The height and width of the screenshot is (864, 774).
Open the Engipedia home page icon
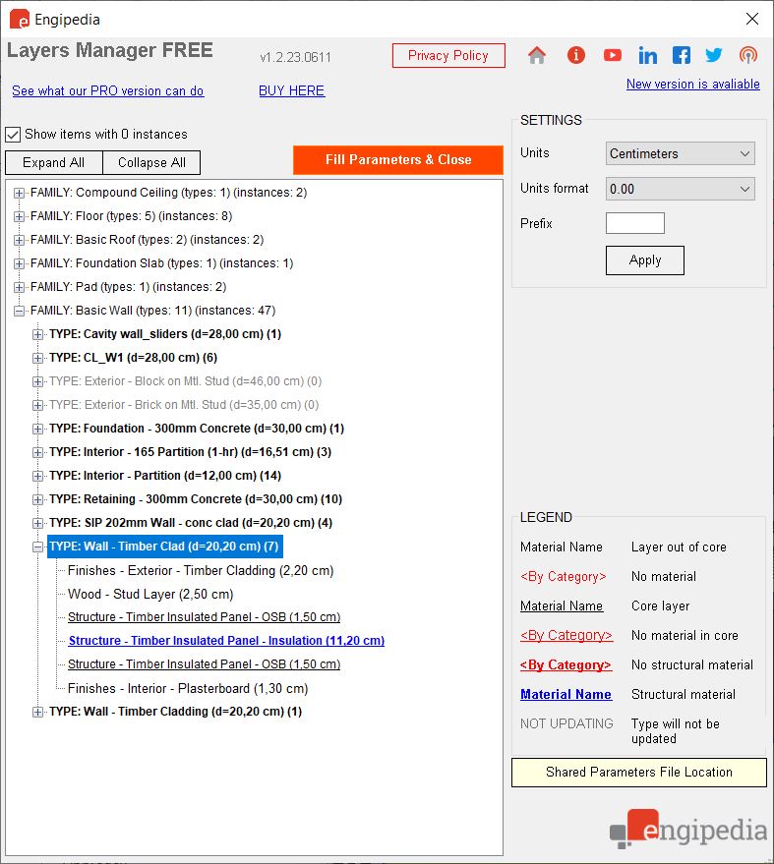(x=536, y=55)
